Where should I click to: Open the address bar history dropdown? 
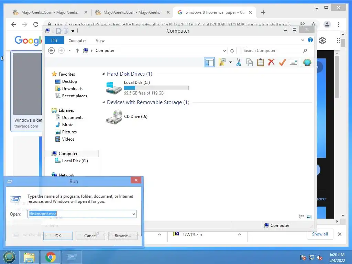pos(224,51)
